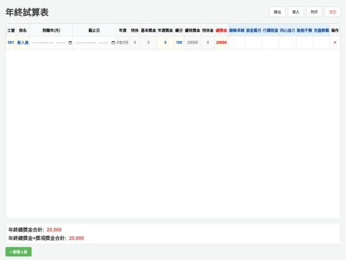Select the 0年0月 seniority cell

122,42
